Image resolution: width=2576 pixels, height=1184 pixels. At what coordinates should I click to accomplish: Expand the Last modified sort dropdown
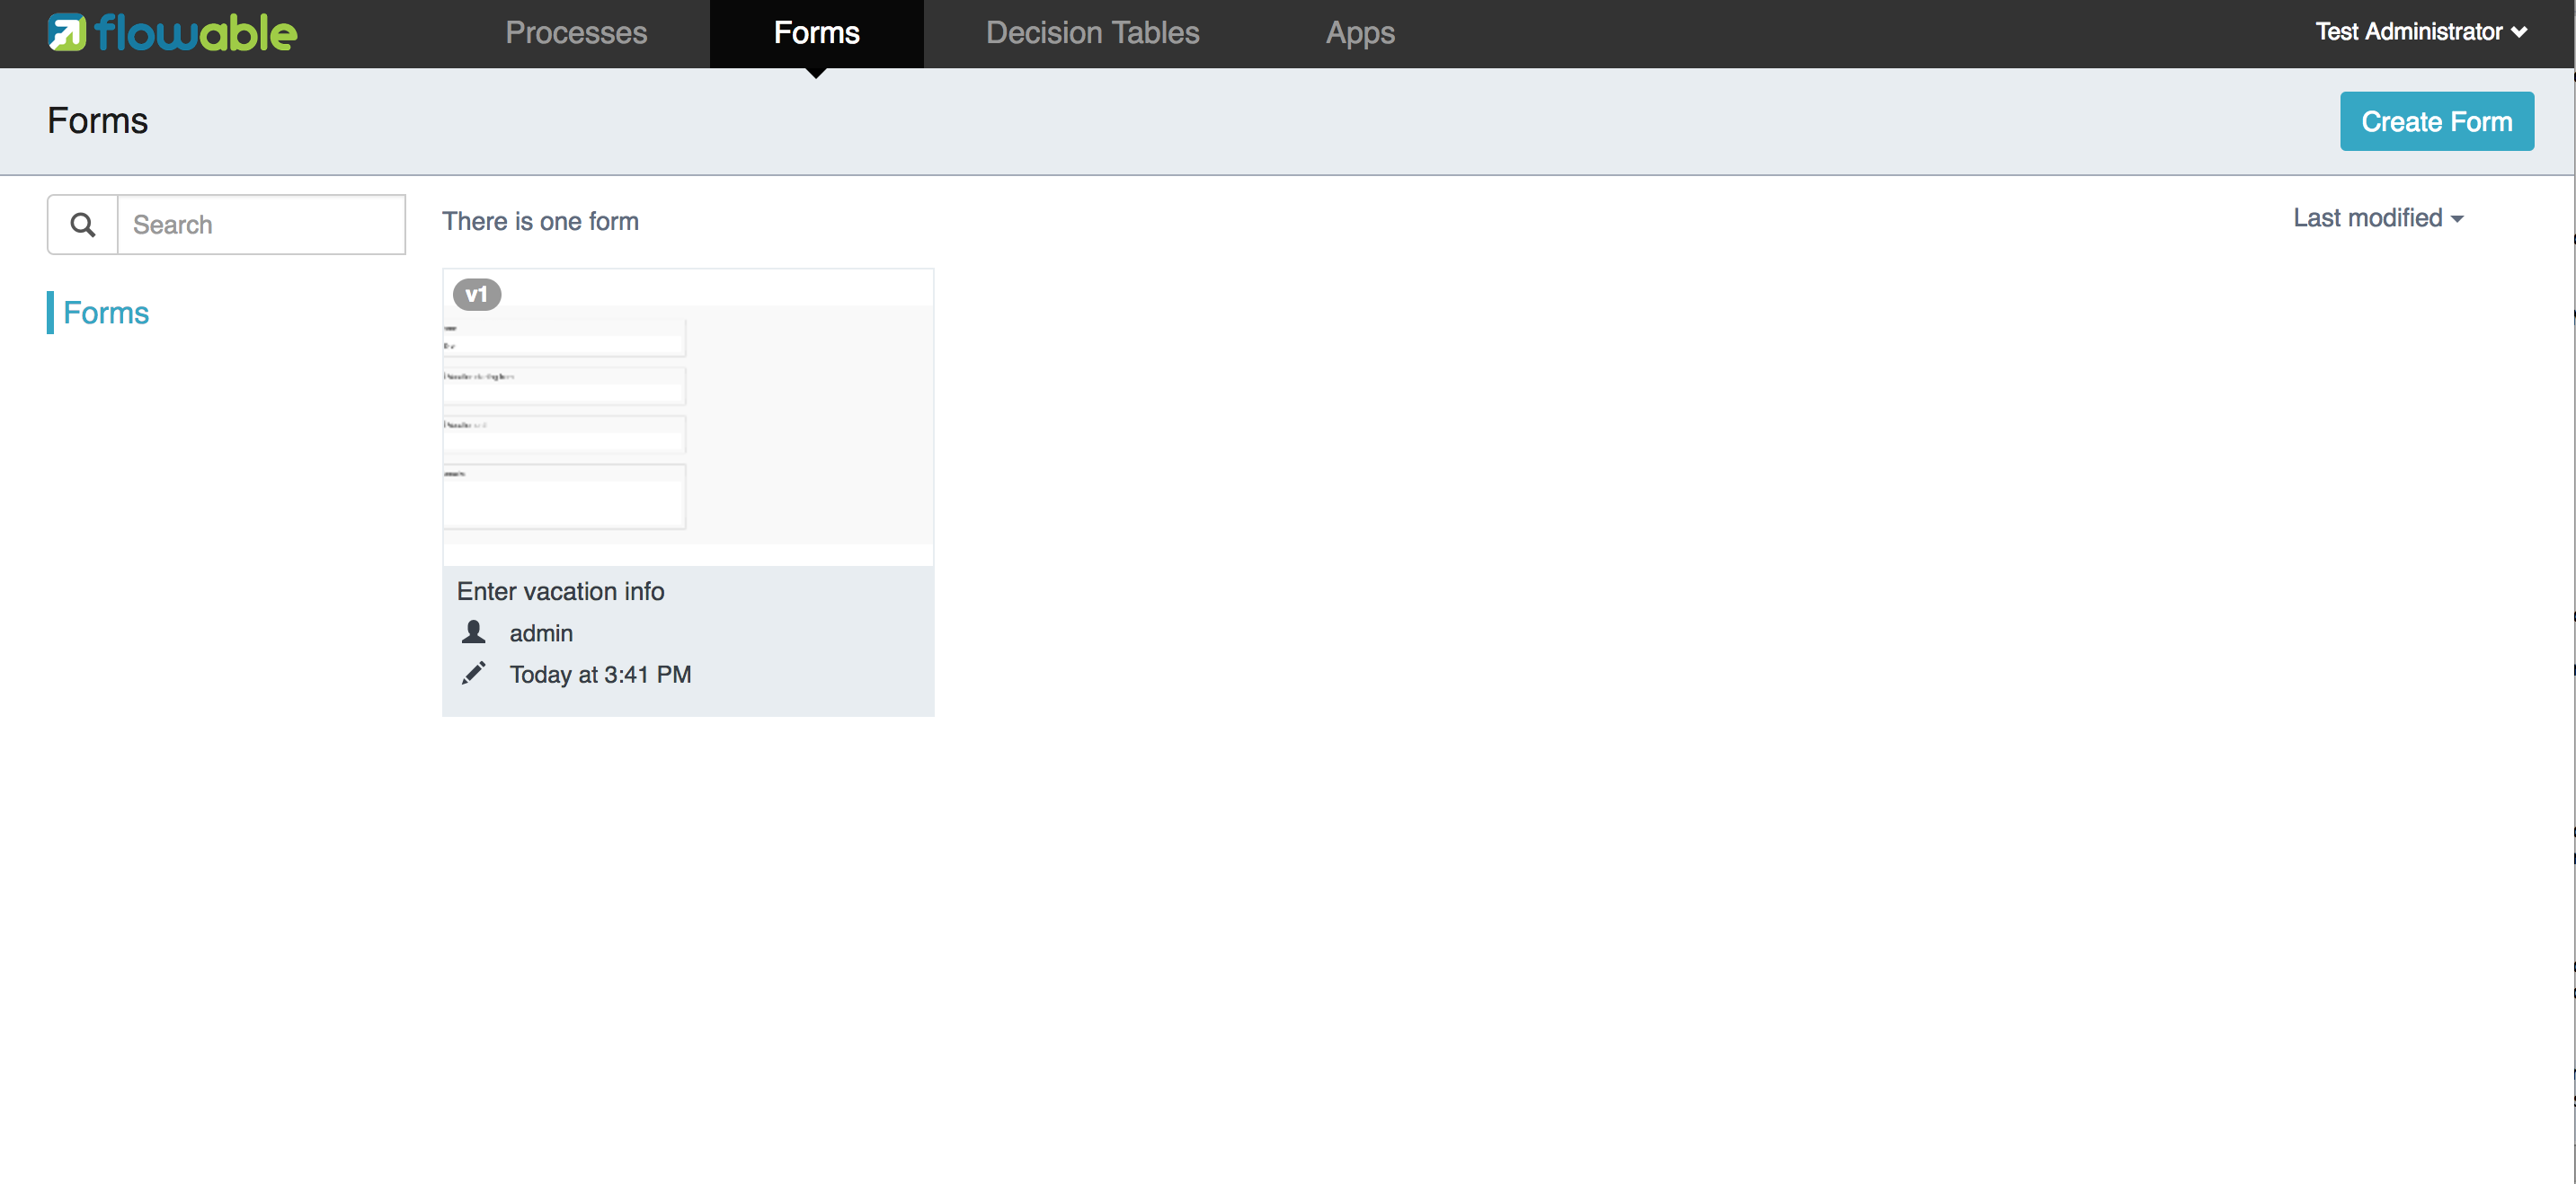coord(2378,217)
